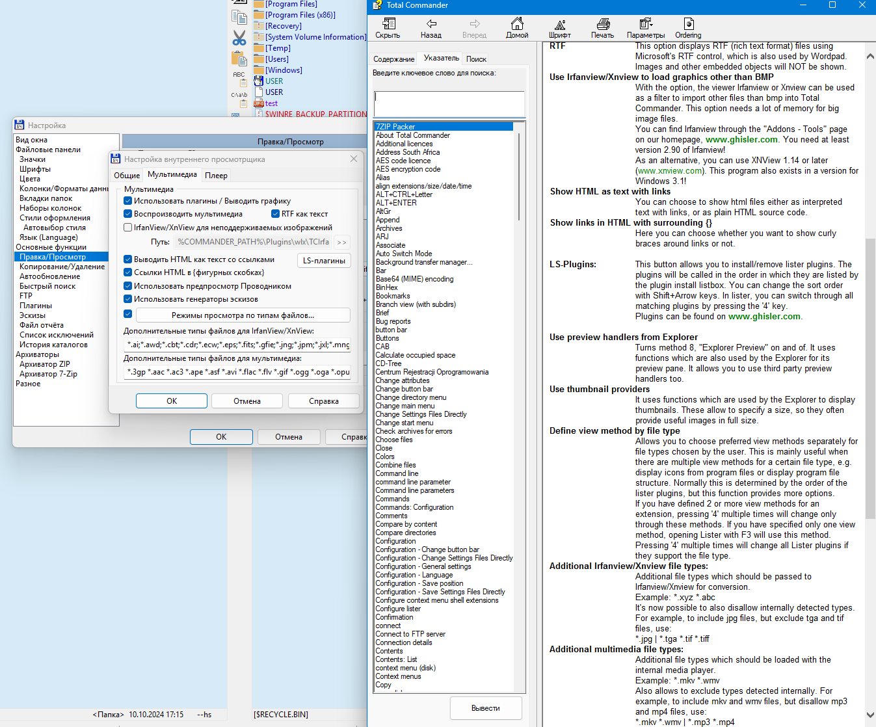
Task: Enable IrfanView/XnView for unsupported images checkbox
Action: (x=128, y=228)
